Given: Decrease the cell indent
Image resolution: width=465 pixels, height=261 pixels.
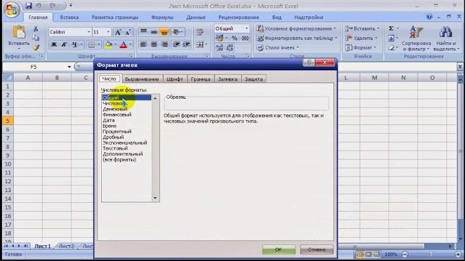Looking at the screenshot, I should pyautogui.click(x=177, y=44).
